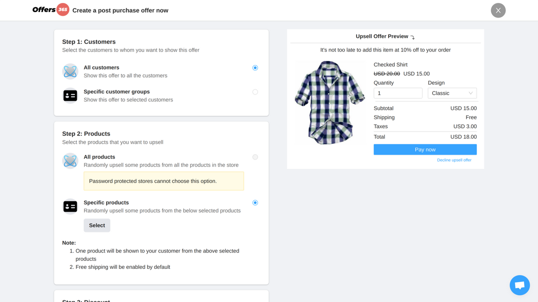This screenshot has width=538, height=302.
Task: Click the checked shirt product image
Action: tap(330, 102)
